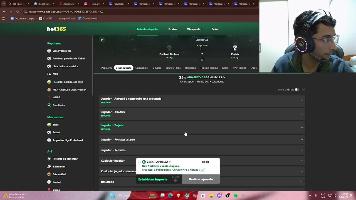Go to Mis apuestas
Screen dimensions: 356x200
194,29
